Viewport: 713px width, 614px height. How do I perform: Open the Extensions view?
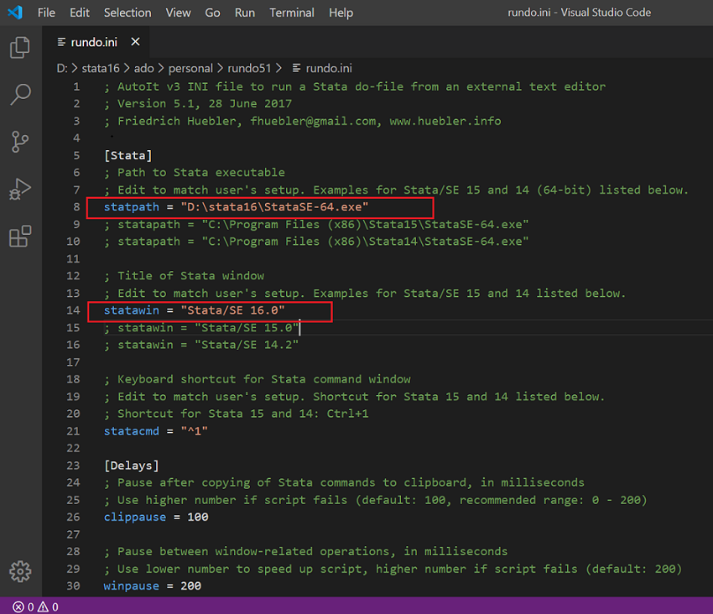(20, 237)
